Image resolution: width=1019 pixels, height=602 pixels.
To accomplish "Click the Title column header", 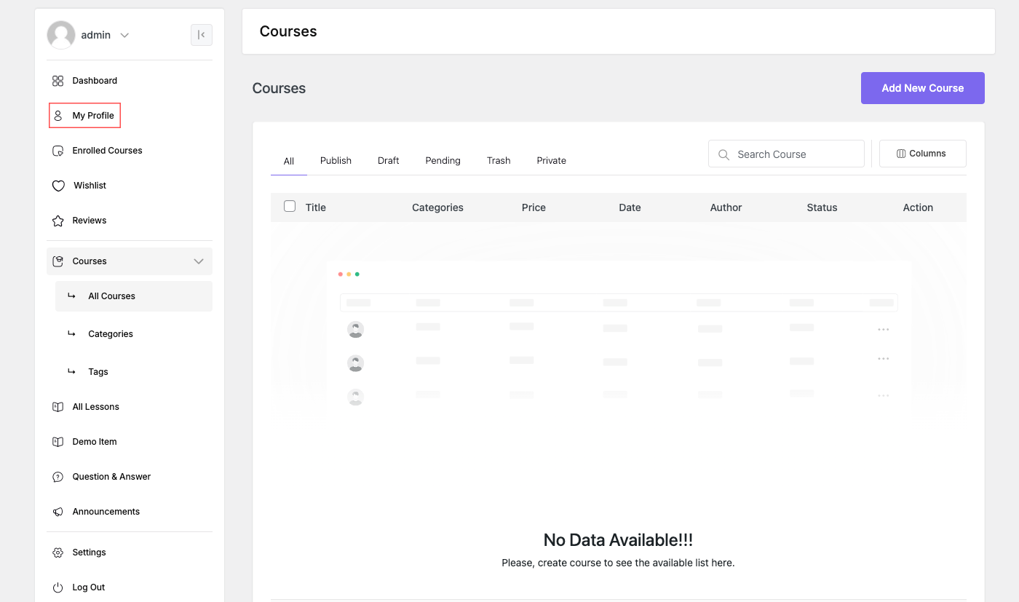I will pos(316,207).
